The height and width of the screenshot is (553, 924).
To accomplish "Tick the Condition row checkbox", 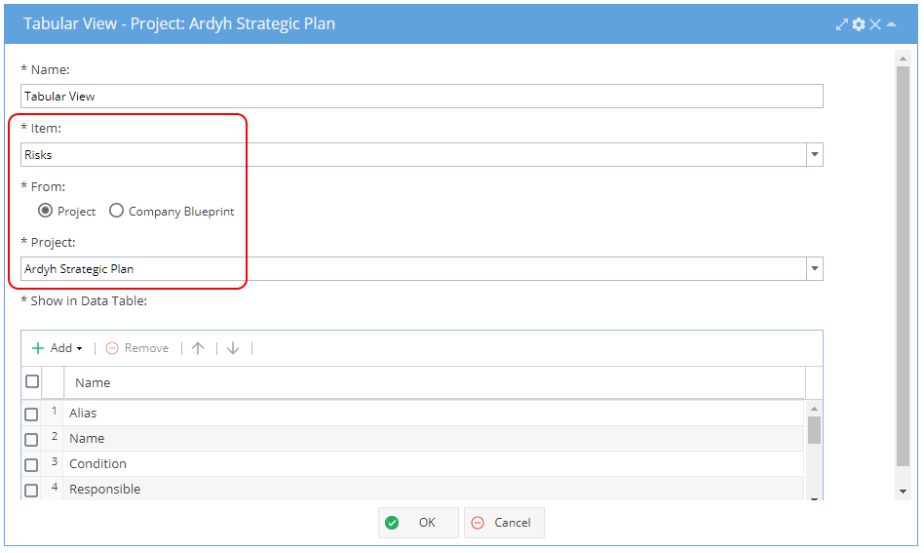I will [31, 465].
